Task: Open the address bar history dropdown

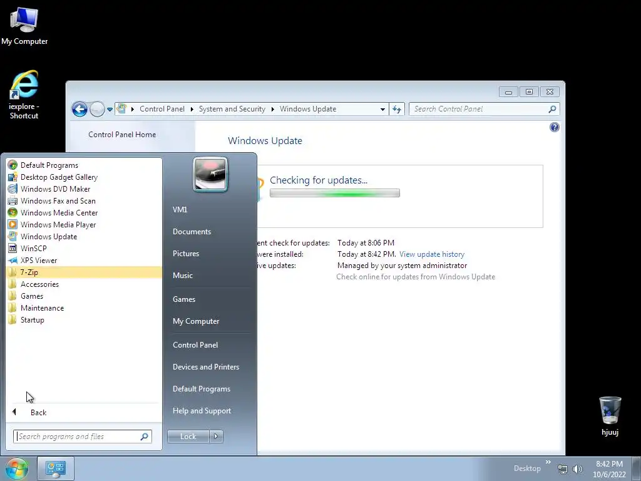Action: point(382,109)
